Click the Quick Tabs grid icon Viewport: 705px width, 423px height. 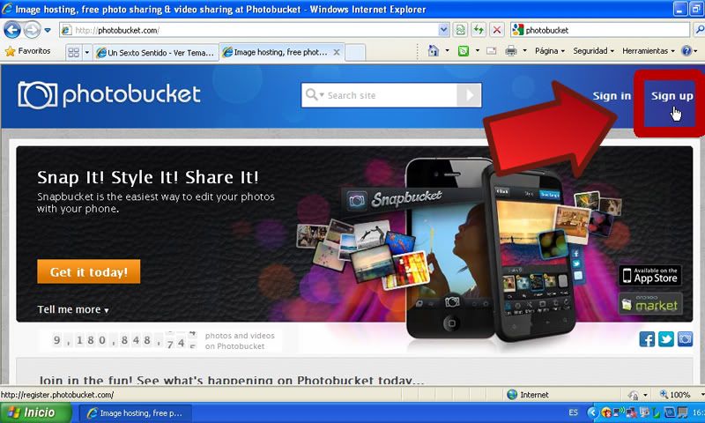73,52
